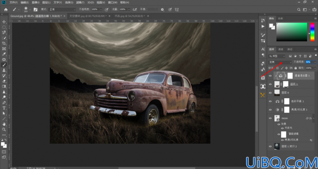Click foreground color swatch in Color panel
Viewport: 318px width, 169px height.
point(271,26)
